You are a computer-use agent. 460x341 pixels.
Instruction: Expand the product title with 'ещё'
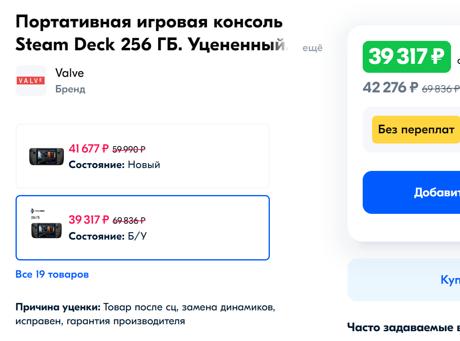[x=312, y=48]
